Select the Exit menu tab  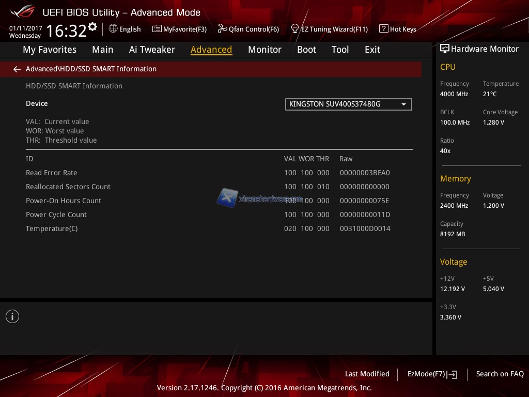click(372, 50)
